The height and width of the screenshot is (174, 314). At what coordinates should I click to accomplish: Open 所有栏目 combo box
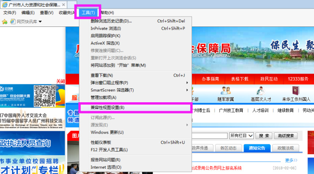(241, 136)
